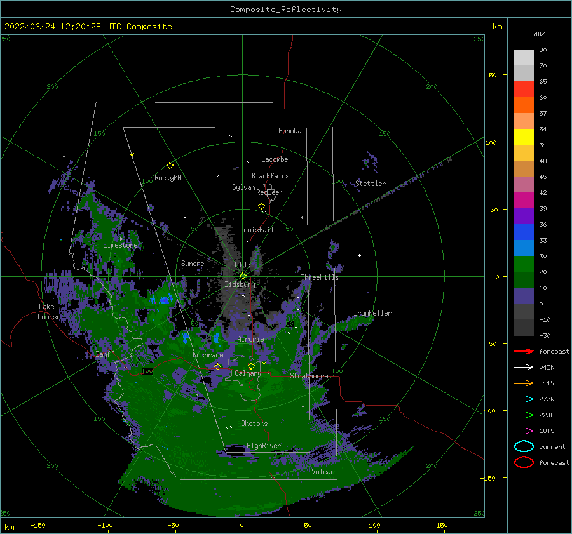This screenshot has height=534, width=572.
Task: Pick the blue 33 dBZ color swatch
Action: (524, 232)
